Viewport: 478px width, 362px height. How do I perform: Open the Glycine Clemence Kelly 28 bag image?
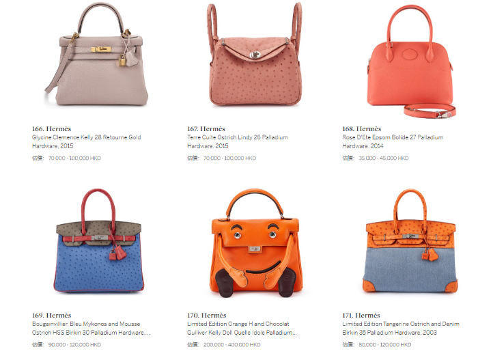pyautogui.click(x=97, y=54)
